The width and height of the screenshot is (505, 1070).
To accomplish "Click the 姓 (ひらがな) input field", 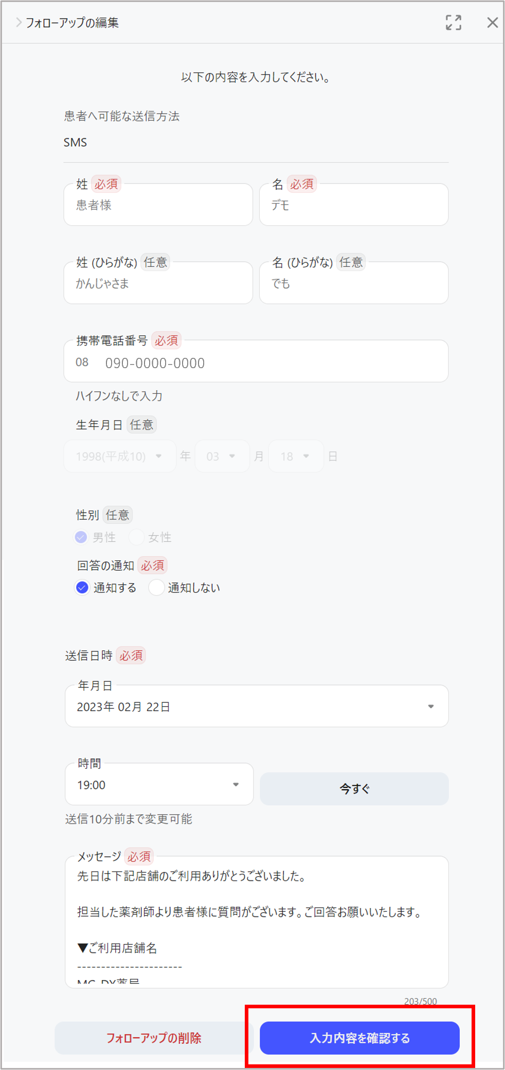I will tap(158, 283).
